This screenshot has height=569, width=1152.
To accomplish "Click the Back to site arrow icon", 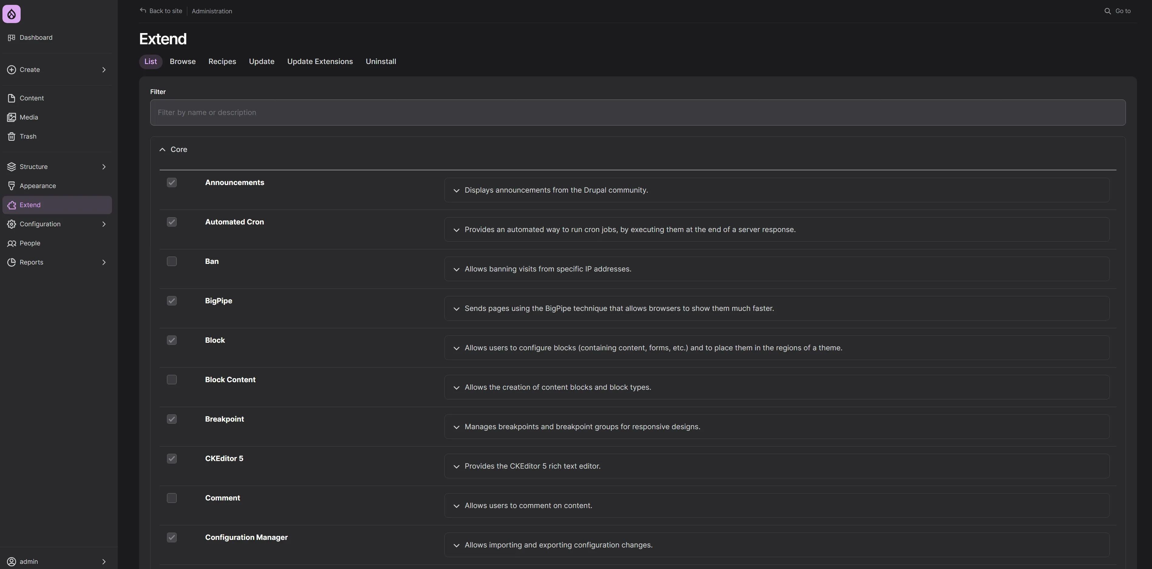I will point(143,10).
